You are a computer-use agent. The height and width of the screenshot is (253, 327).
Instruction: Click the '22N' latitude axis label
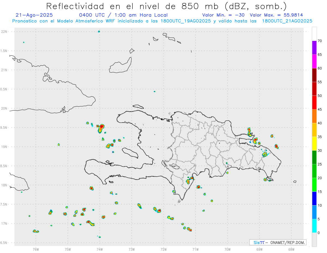(4, 32)
